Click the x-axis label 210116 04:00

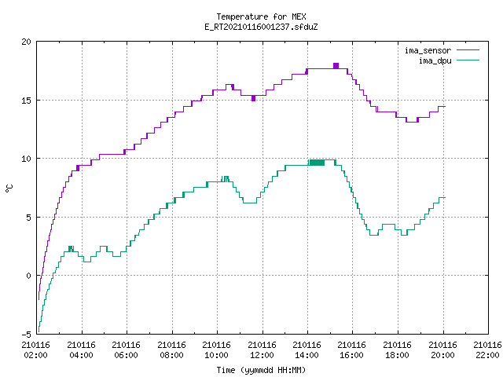pyautogui.click(x=82, y=350)
